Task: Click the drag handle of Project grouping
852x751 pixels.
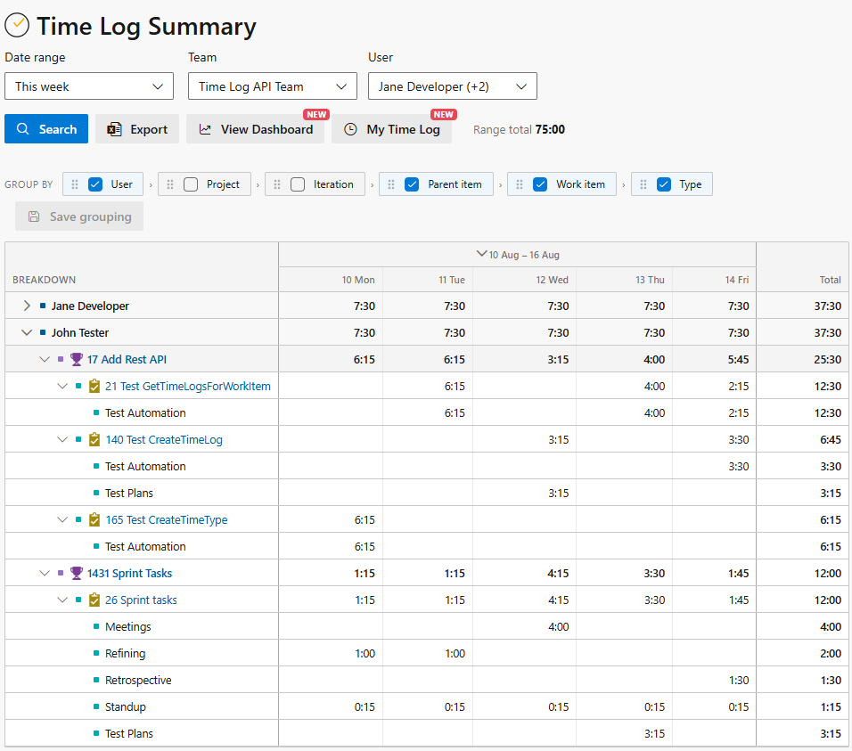Action: point(170,184)
